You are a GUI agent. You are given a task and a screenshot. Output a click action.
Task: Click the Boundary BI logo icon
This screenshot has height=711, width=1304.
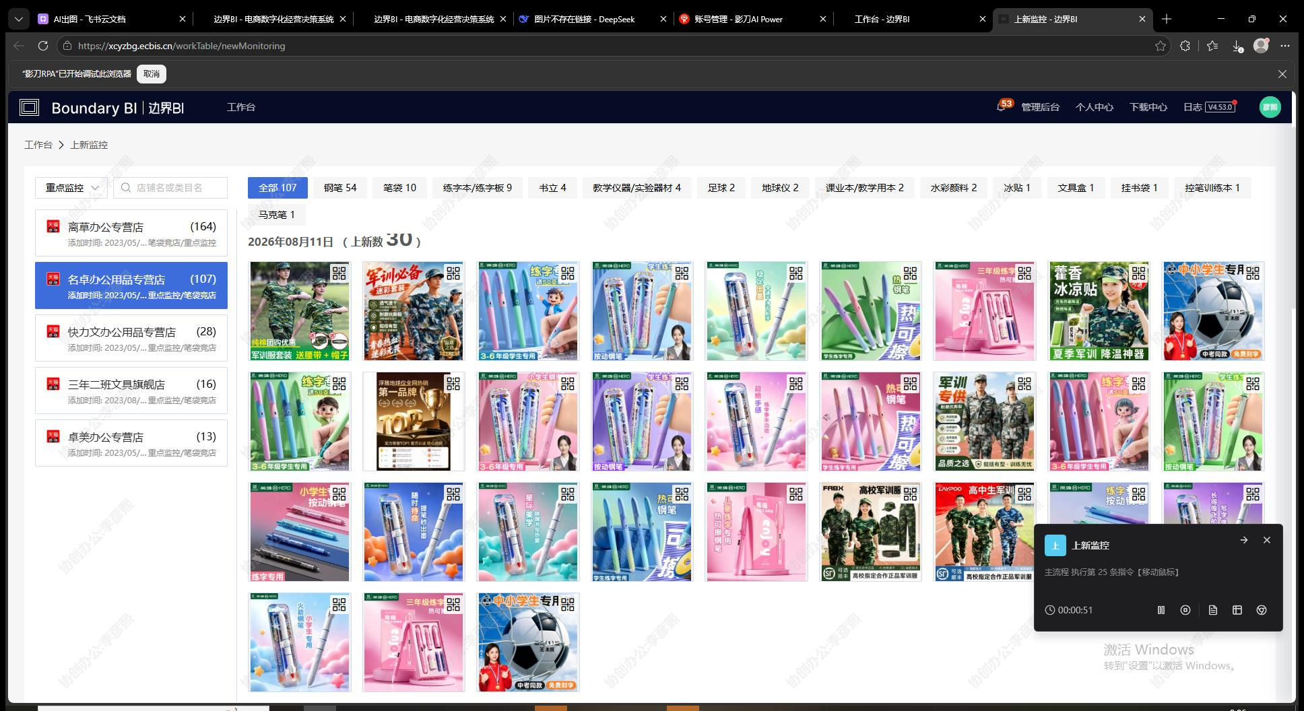coord(29,107)
